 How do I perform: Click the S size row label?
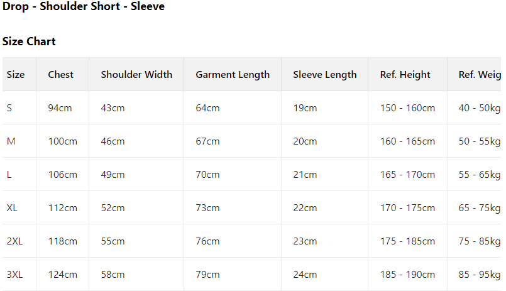click(x=9, y=107)
